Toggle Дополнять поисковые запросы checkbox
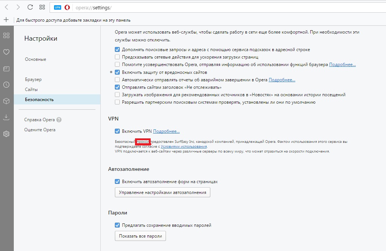 pyautogui.click(x=117, y=50)
